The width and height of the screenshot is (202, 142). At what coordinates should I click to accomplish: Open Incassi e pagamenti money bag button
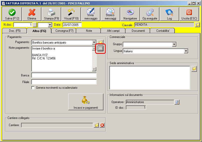[86, 102]
